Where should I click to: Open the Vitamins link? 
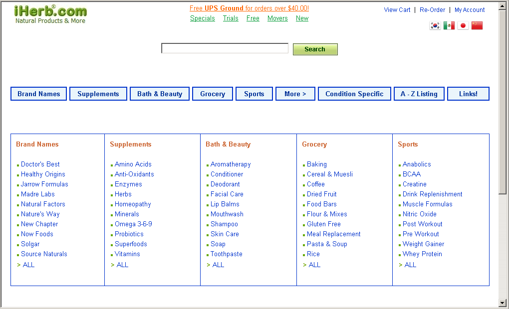(127, 254)
